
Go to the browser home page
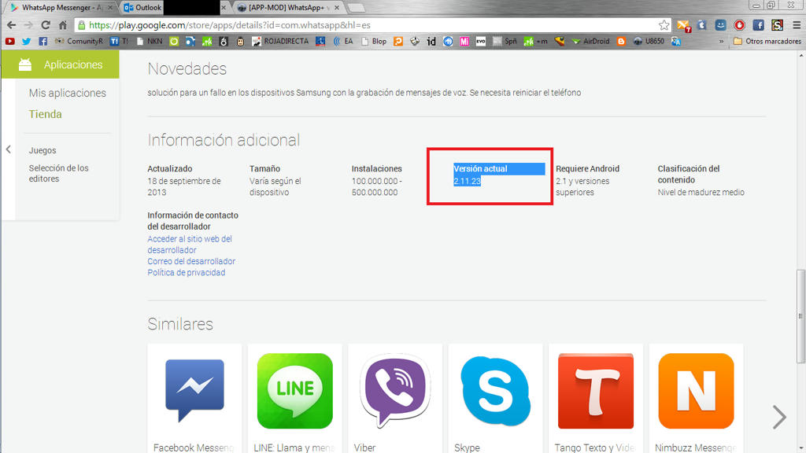[x=63, y=25]
